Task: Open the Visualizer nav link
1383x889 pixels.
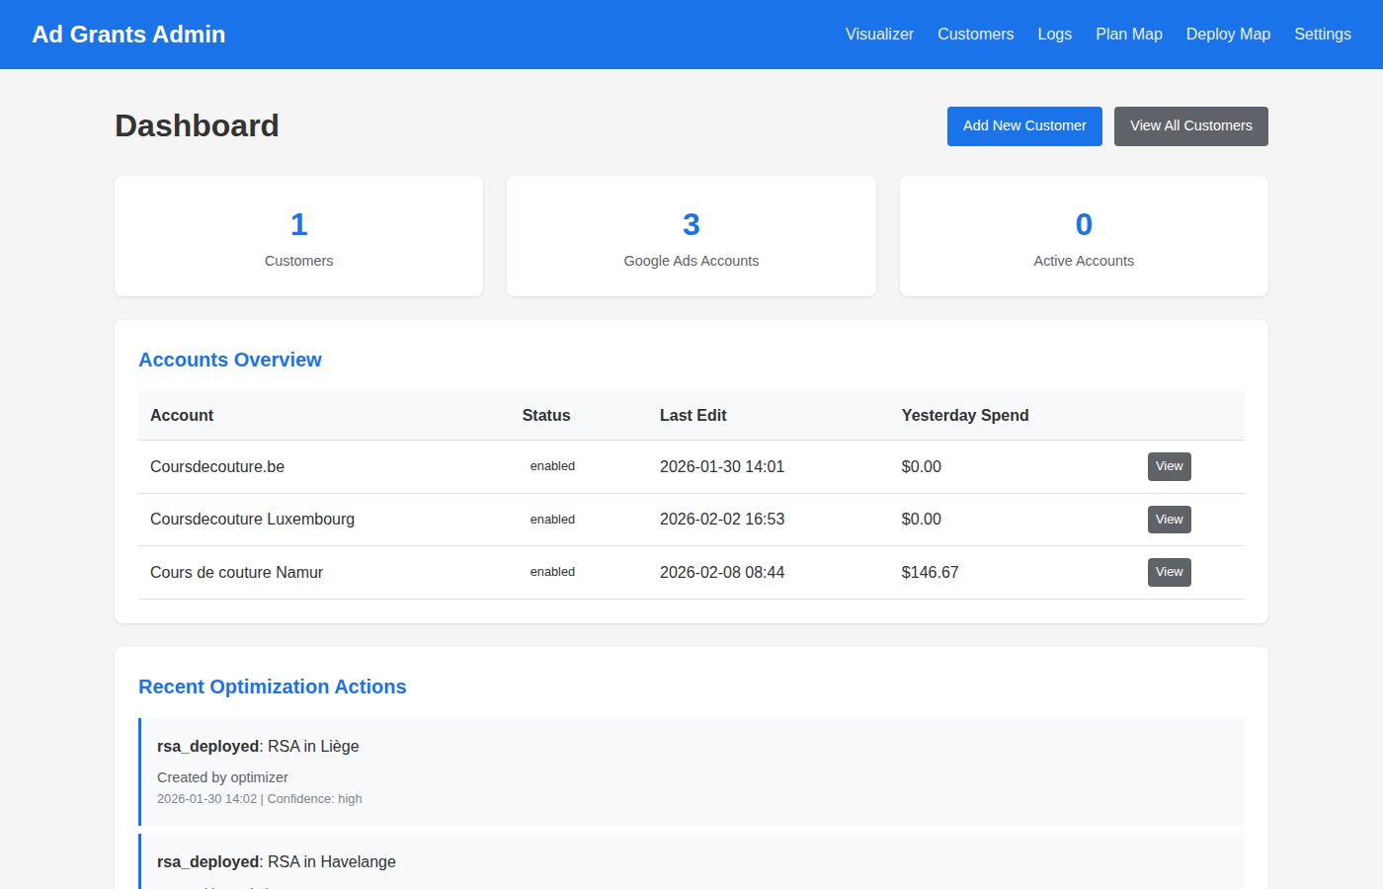Action: (x=879, y=35)
